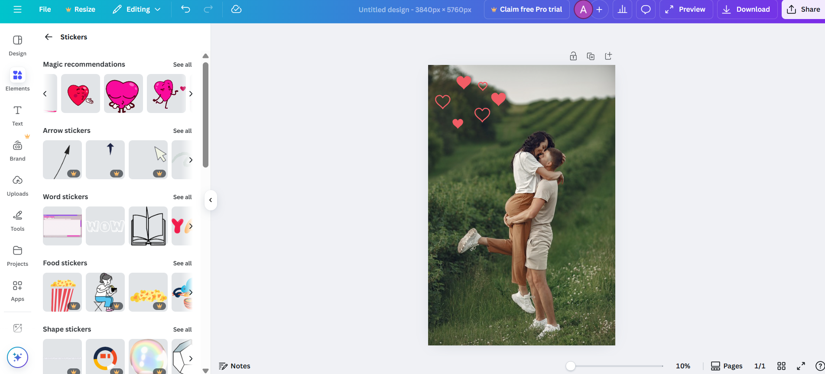
Task: Select the popcorn bucket sticker thumbnail
Action: click(62, 292)
